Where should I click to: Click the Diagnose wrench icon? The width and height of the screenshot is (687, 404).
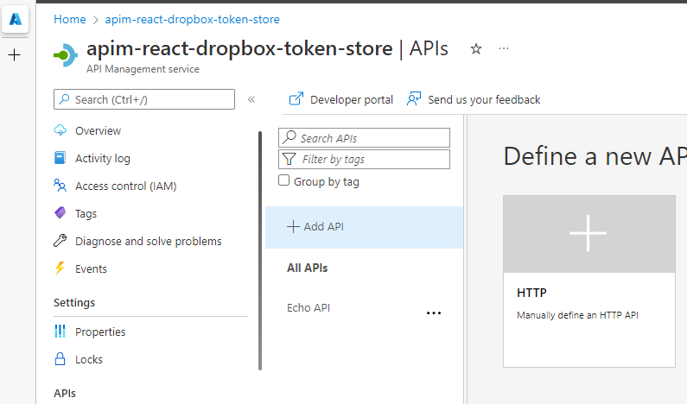[x=60, y=240]
